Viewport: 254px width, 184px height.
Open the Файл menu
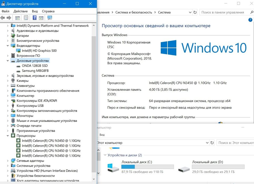6,11
